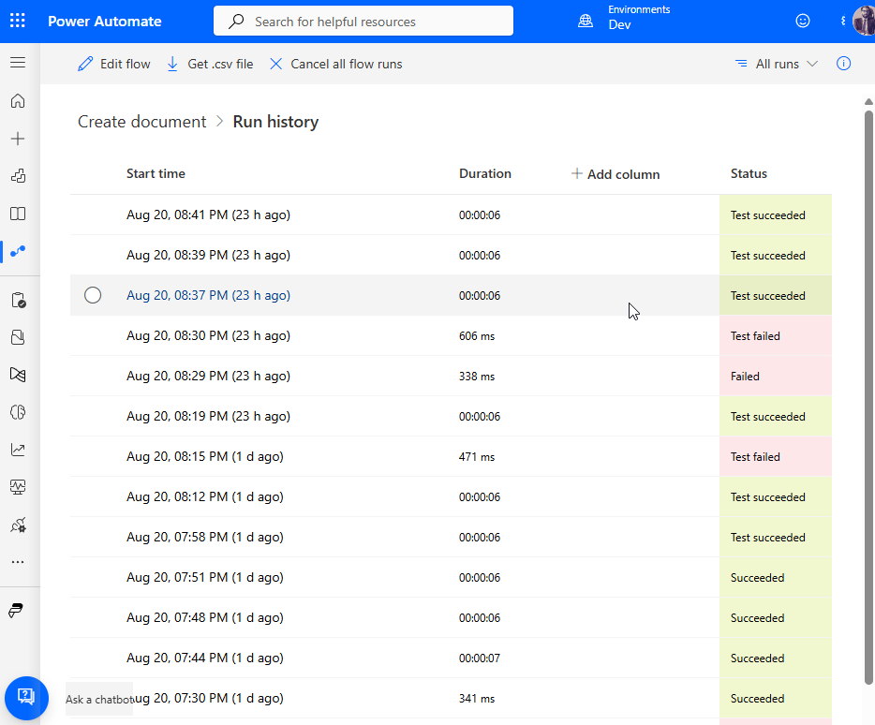The image size is (875, 725).
Task: Click Get .csv file in command bar
Action: coord(210,64)
